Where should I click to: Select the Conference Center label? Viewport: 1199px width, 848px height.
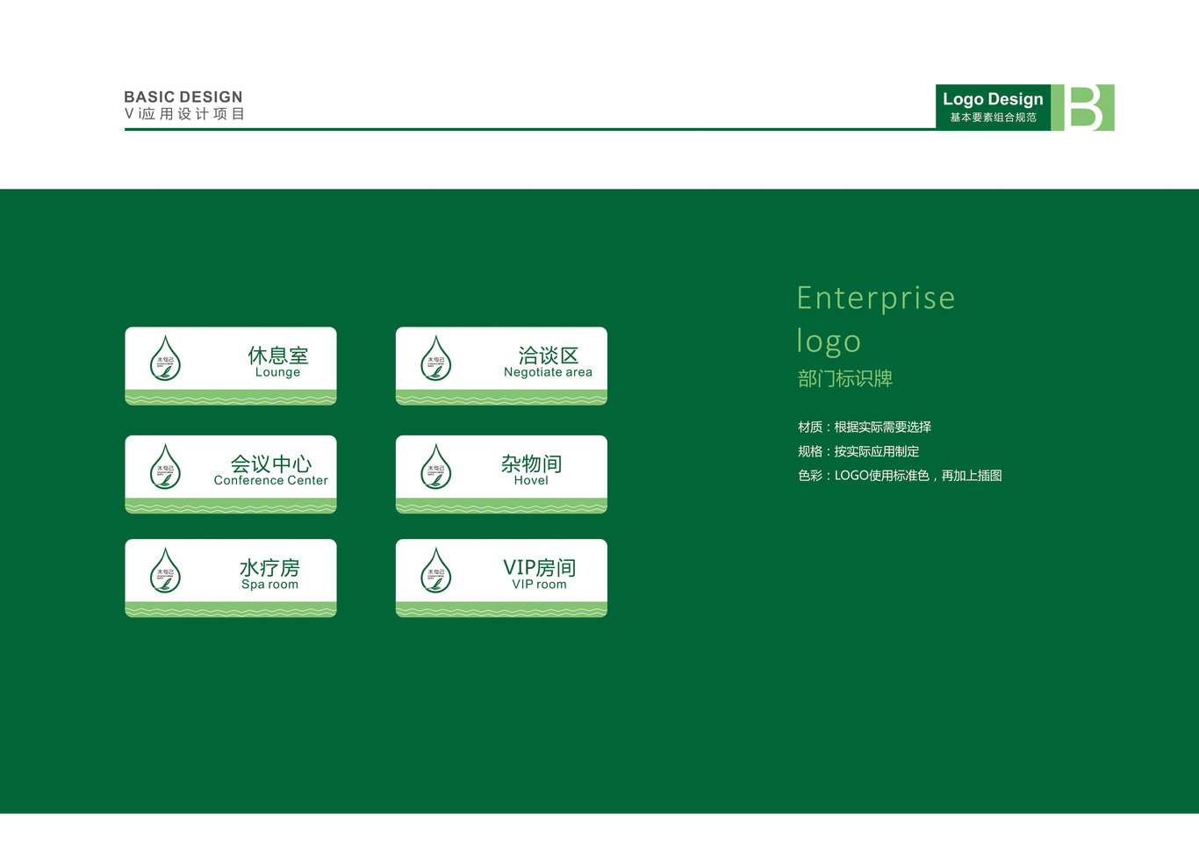271,480
